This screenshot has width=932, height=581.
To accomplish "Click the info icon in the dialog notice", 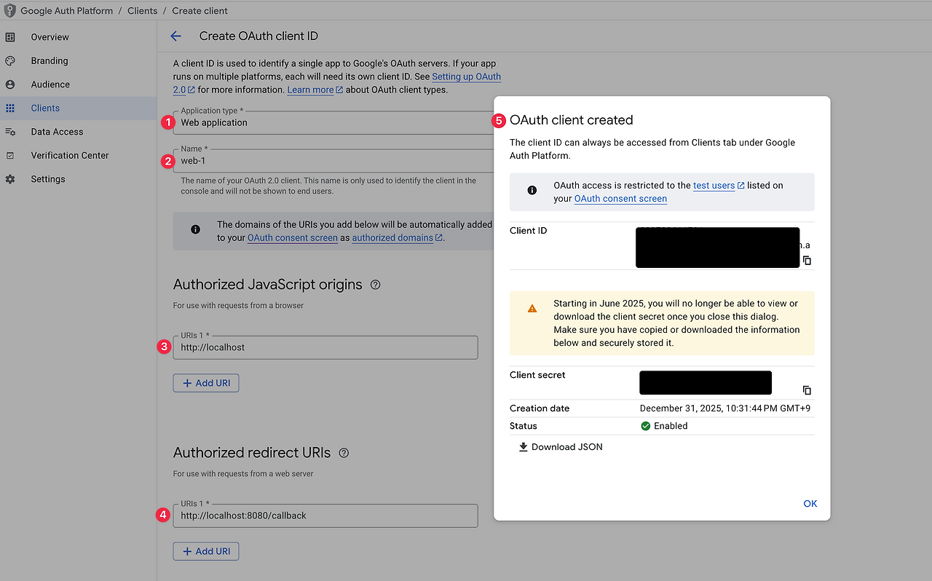I will coord(532,190).
